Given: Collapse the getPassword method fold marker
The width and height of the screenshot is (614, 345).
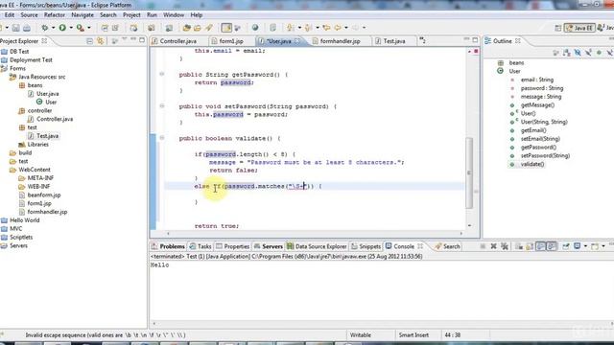Looking at the screenshot, I should click(x=162, y=74).
